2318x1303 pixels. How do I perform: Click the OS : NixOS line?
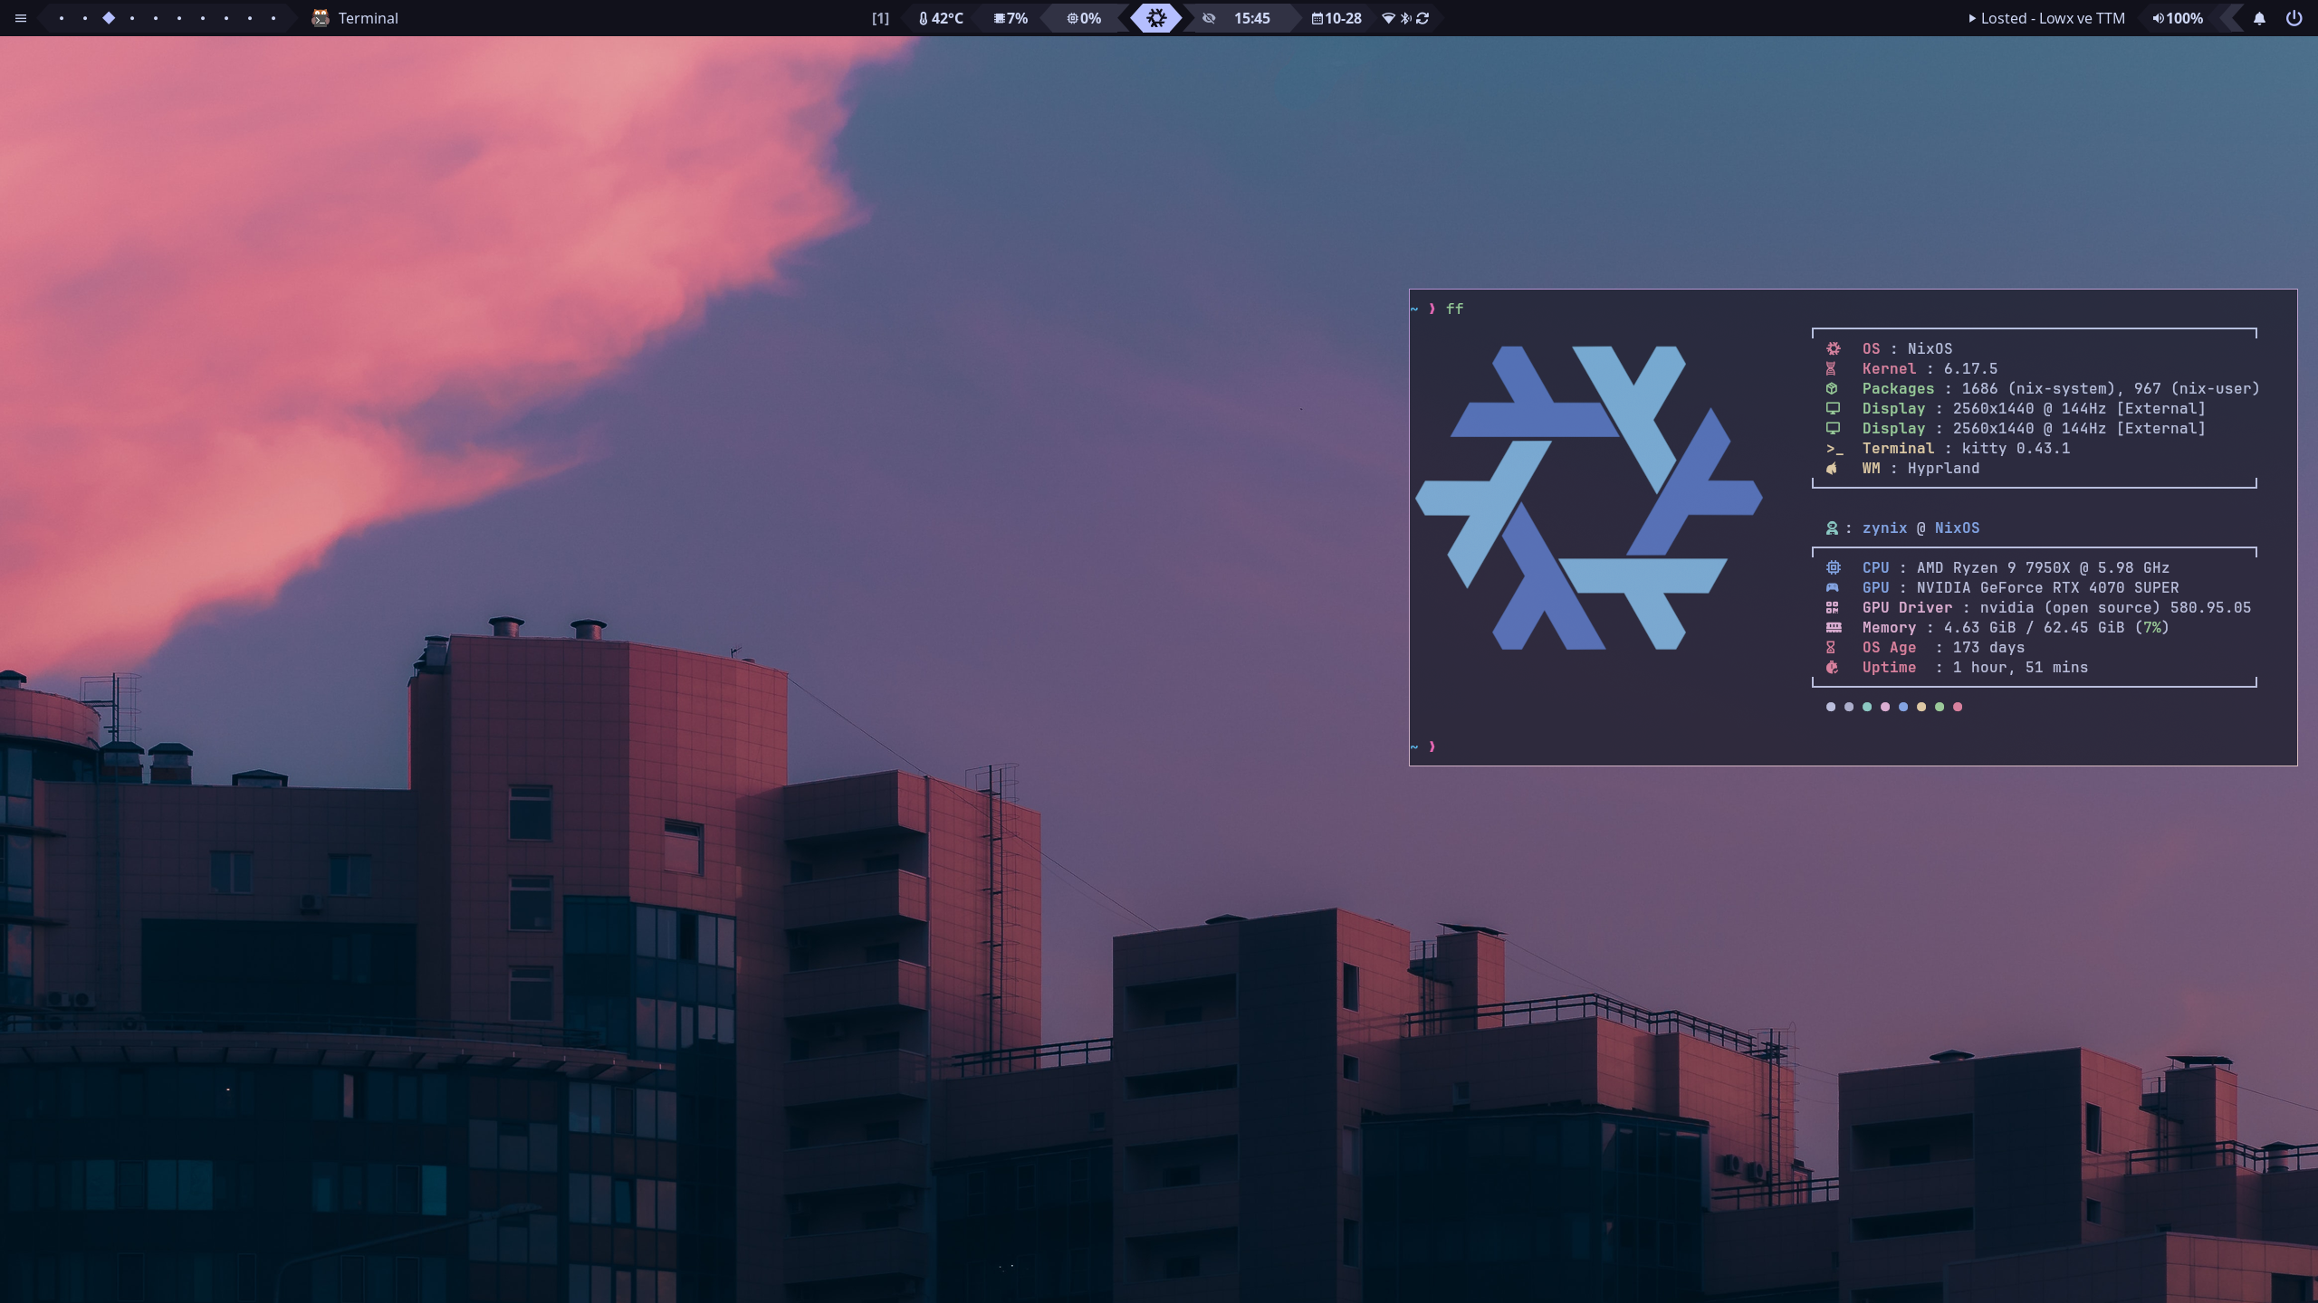(x=1906, y=348)
